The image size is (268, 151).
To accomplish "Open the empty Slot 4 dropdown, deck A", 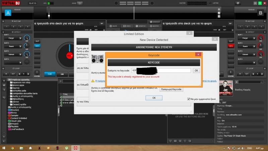I will coord(13,62).
